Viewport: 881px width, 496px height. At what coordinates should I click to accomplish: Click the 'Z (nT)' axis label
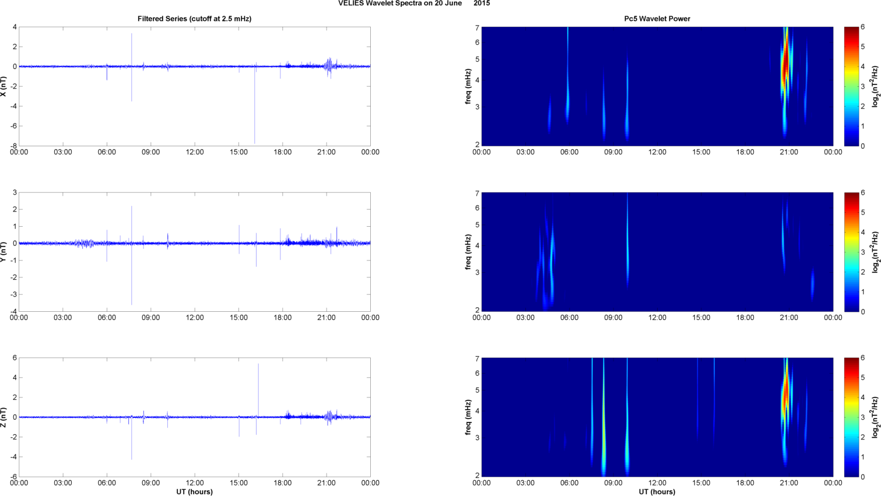[4, 417]
